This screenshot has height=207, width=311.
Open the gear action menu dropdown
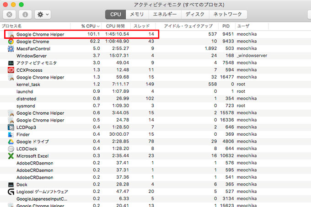43,15
